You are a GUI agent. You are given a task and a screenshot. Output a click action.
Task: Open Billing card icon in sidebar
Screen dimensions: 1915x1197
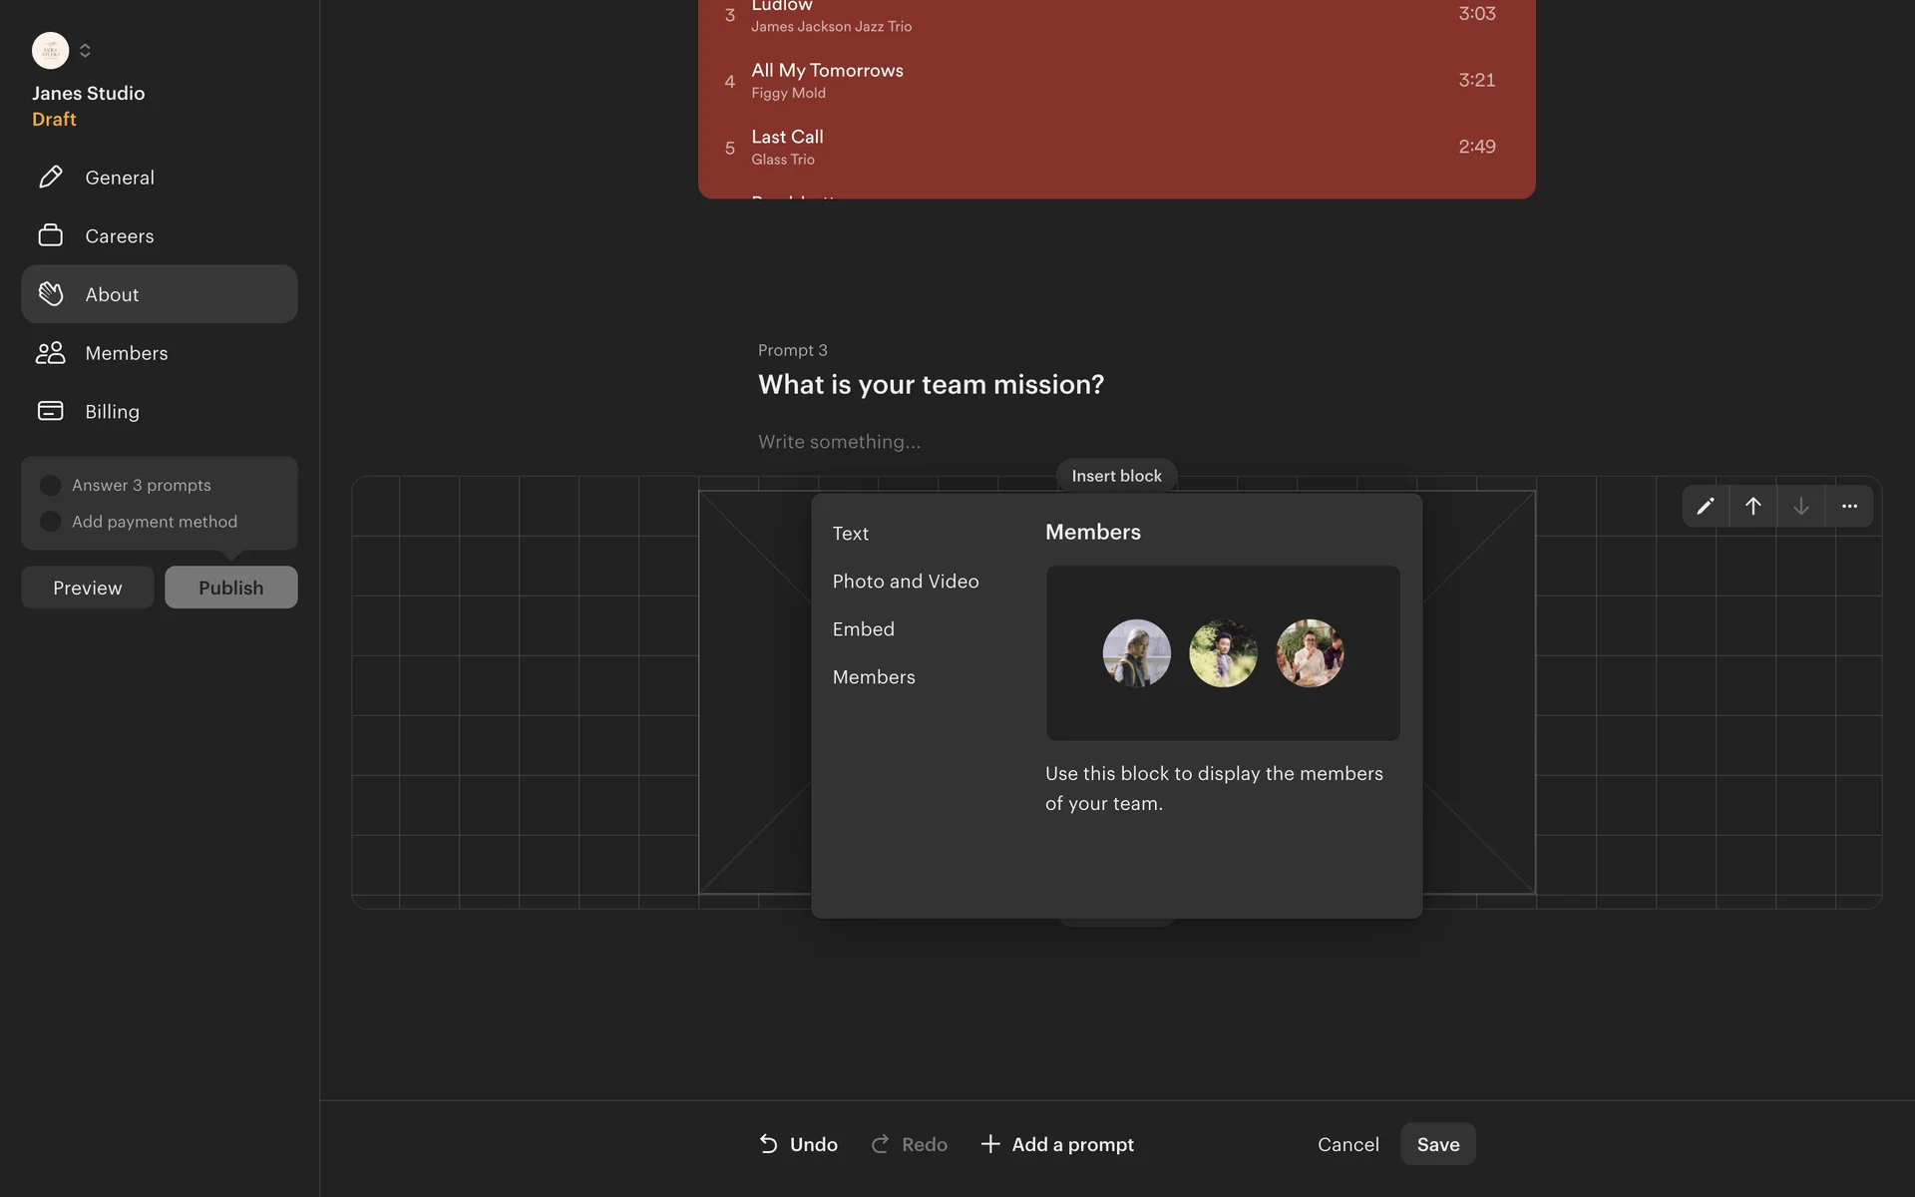click(x=51, y=411)
